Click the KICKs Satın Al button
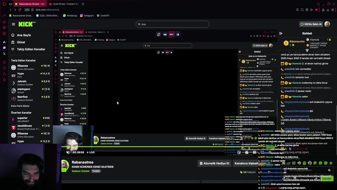This screenshot has width=337, height=190. point(311,24)
